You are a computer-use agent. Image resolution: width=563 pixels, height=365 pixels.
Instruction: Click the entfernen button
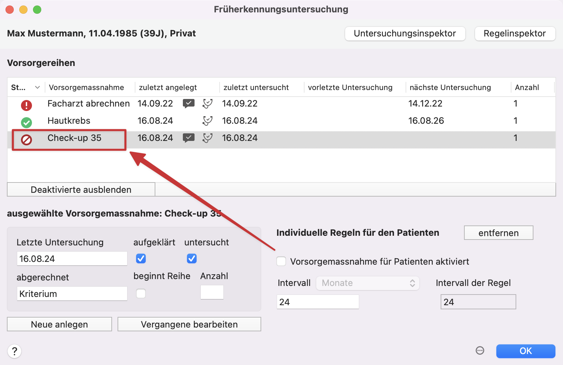tap(498, 233)
